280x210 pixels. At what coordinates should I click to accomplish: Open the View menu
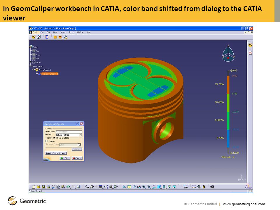[55, 32]
